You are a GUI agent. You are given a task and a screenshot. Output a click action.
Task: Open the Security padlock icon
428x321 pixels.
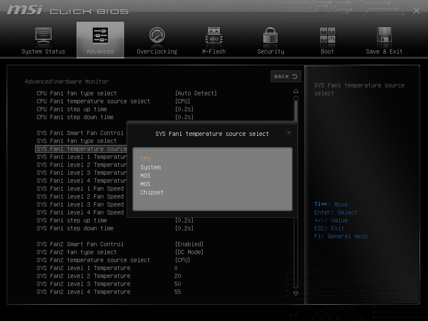tap(270, 35)
